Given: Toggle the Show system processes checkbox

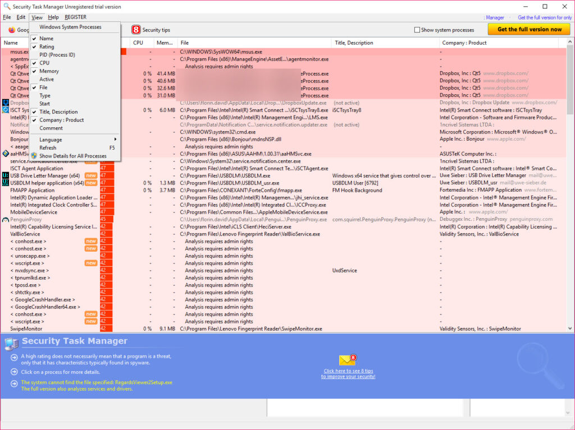Looking at the screenshot, I should coord(417,30).
